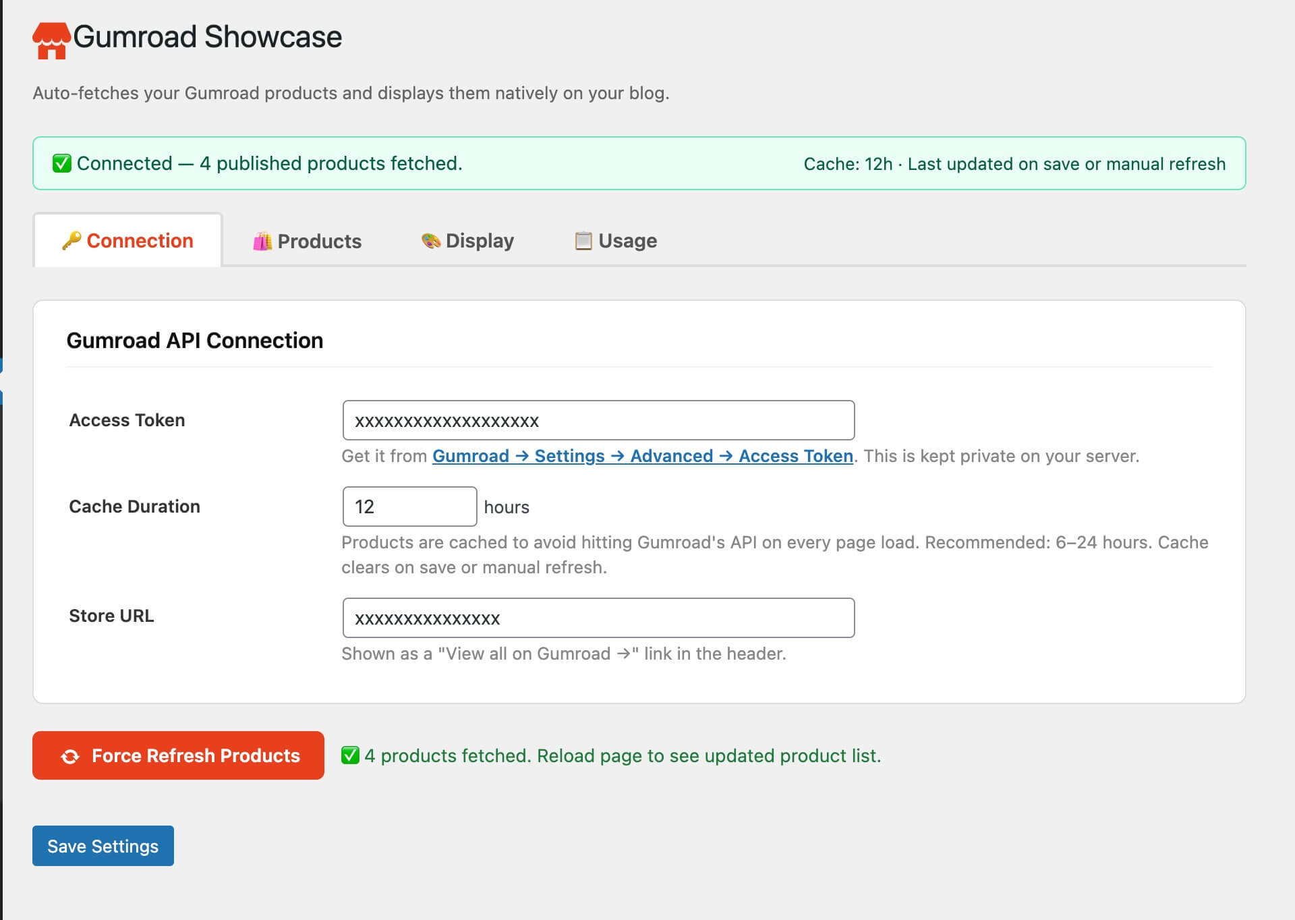Click the Gumroad API Connection heading
This screenshot has width=1295, height=920.
coord(195,341)
